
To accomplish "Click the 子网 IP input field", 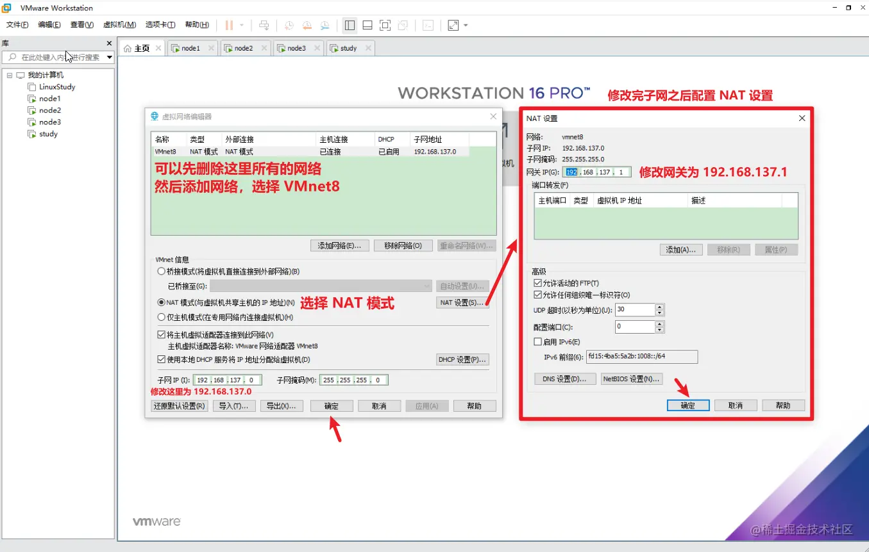I will click(227, 380).
